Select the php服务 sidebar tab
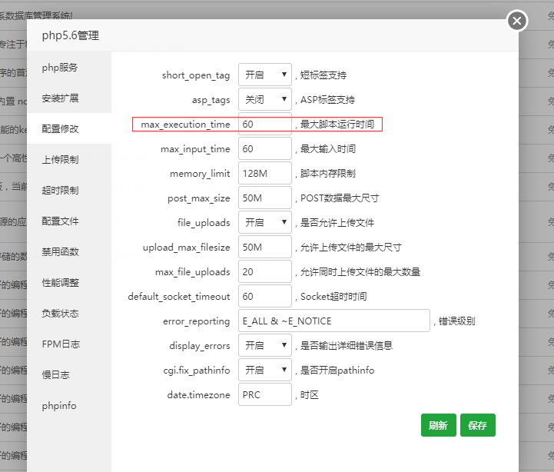 (x=60, y=68)
